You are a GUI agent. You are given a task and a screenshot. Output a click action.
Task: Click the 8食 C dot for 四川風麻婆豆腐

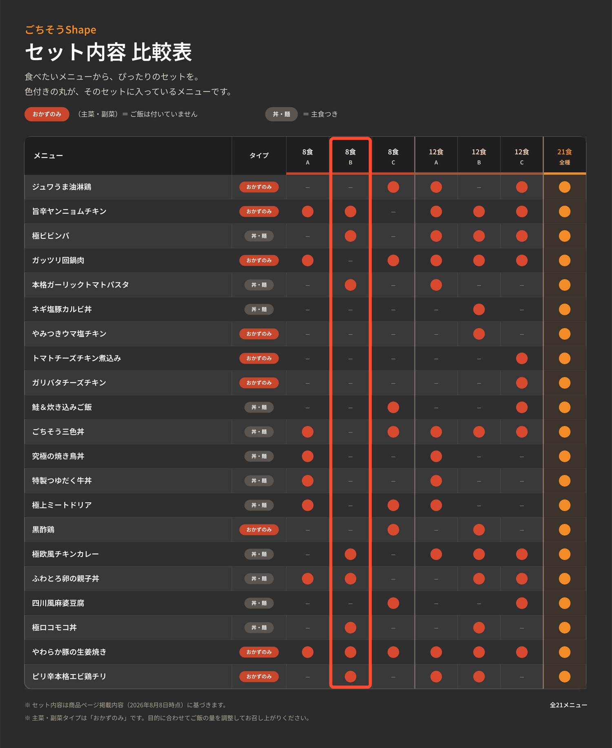[393, 603]
